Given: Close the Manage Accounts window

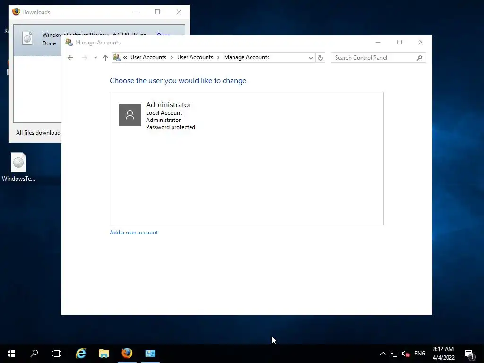Looking at the screenshot, I should coord(421,42).
